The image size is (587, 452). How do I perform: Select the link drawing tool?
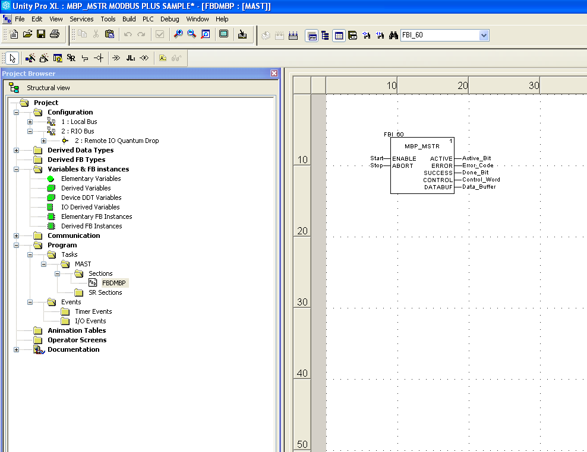point(85,58)
